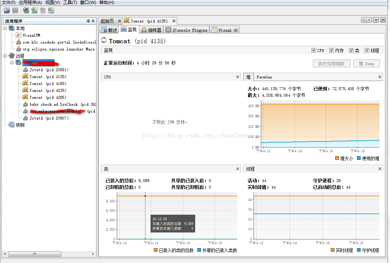390x263 pixels.
Task: Close the 堆 / PermGen chart panel
Action: 380,77
